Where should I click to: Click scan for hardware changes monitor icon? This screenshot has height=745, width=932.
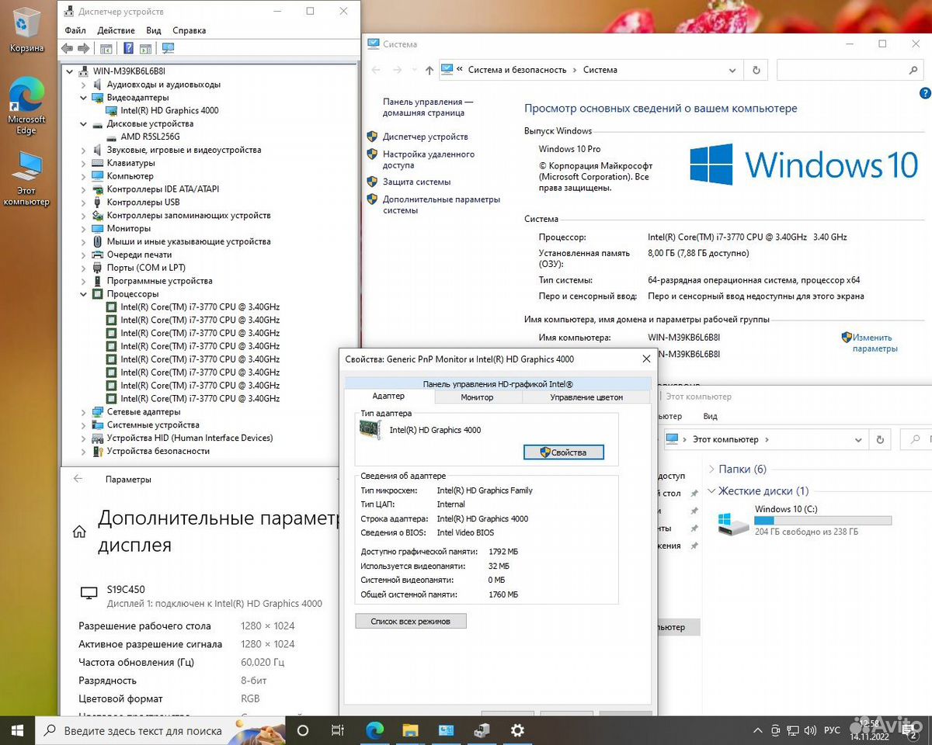(x=168, y=48)
